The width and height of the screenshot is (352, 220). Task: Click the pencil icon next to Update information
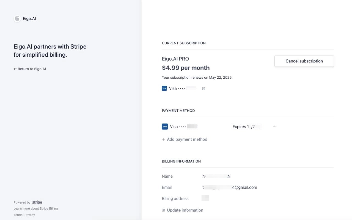point(163,210)
